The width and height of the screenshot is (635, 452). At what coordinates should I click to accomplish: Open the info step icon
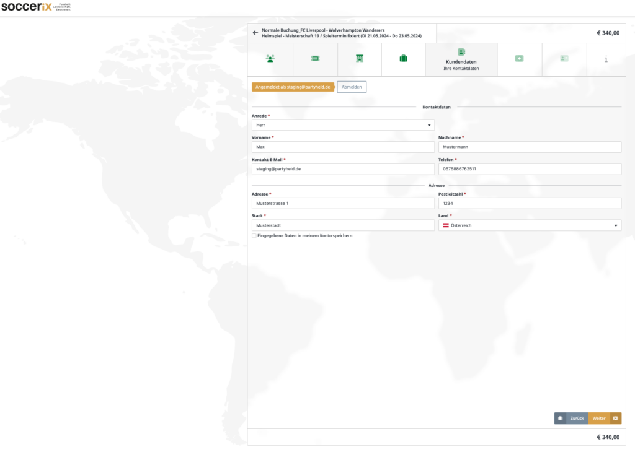click(x=606, y=59)
